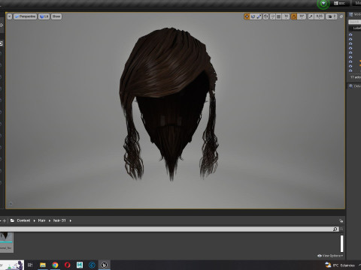The height and width of the screenshot is (270, 361).
Task: Toggle grid snapping in viewport toolbar
Action: coord(278,16)
